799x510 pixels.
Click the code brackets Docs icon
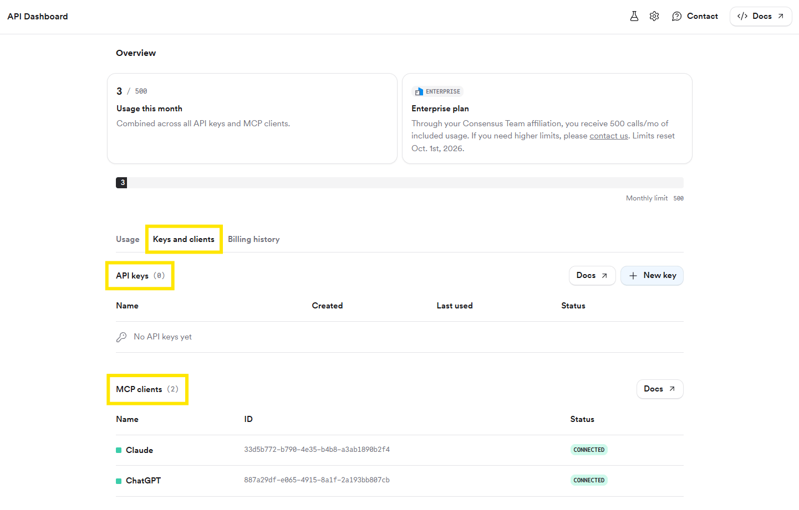pyautogui.click(x=742, y=16)
